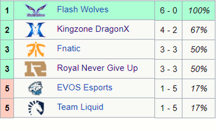Click the Team Liquid horse logo

coord(36,108)
